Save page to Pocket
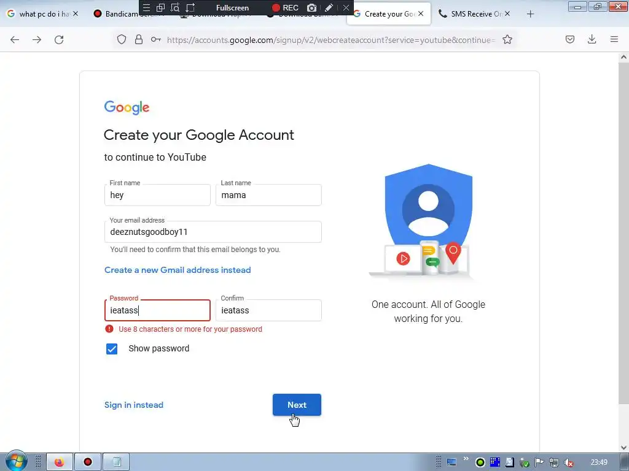Image resolution: width=629 pixels, height=471 pixels. pos(569,39)
